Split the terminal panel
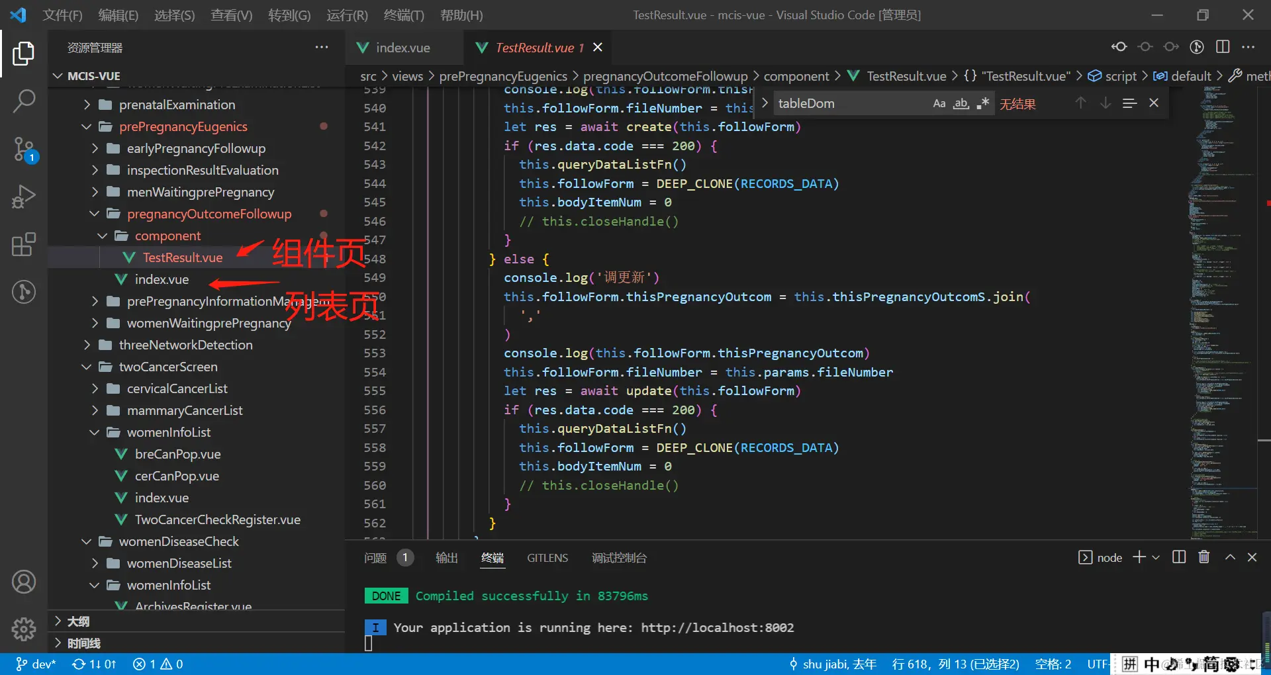 point(1179,557)
